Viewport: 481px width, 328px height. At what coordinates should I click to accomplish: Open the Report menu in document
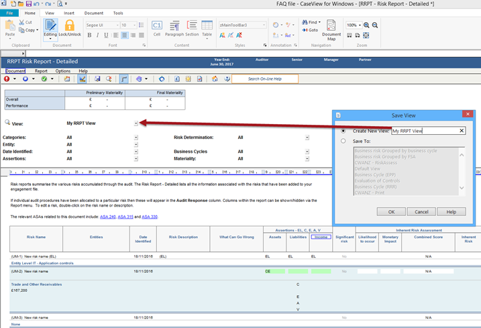(41, 71)
